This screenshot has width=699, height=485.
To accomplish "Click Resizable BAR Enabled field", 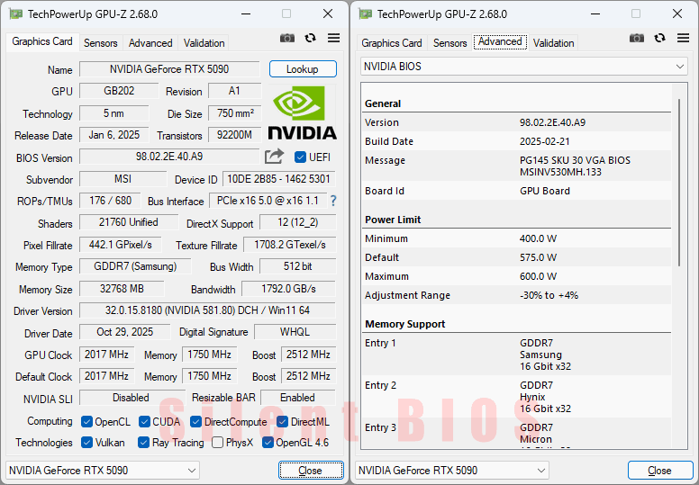I will (298, 398).
